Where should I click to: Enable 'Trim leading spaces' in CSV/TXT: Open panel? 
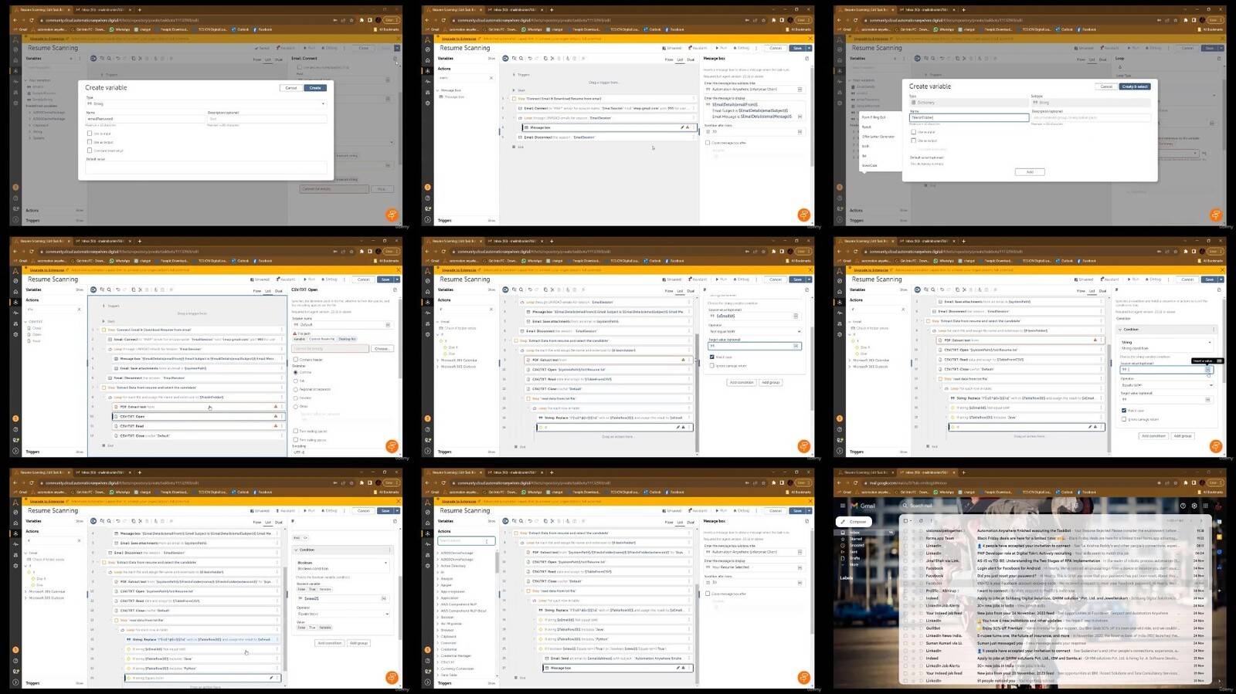(295, 432)
